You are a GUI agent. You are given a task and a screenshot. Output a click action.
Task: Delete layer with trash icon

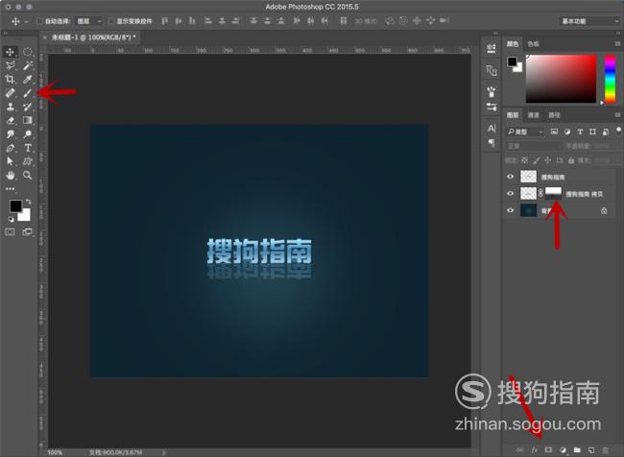point(606,450)
